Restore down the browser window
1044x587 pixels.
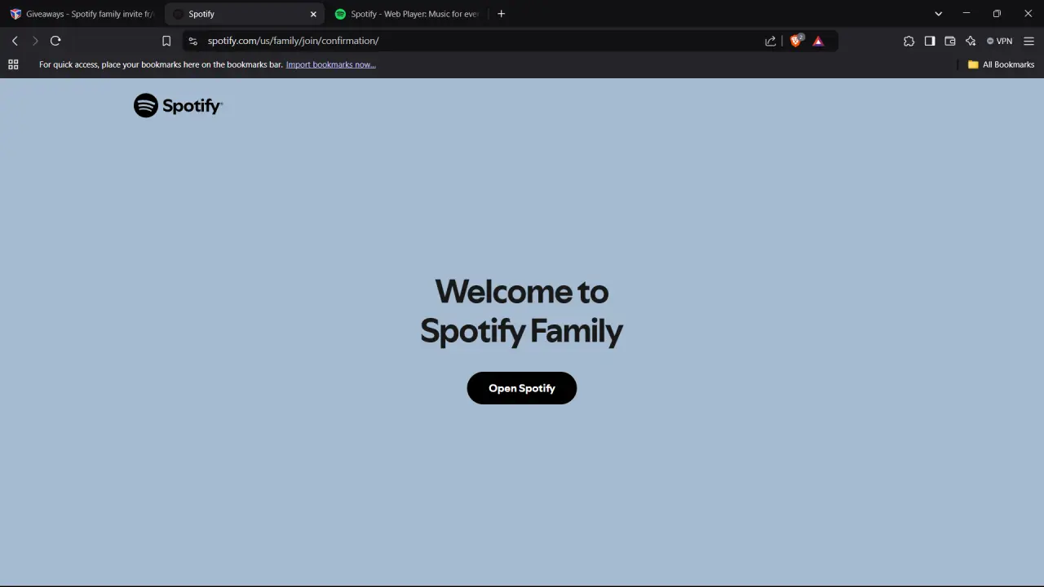[997, 14]
